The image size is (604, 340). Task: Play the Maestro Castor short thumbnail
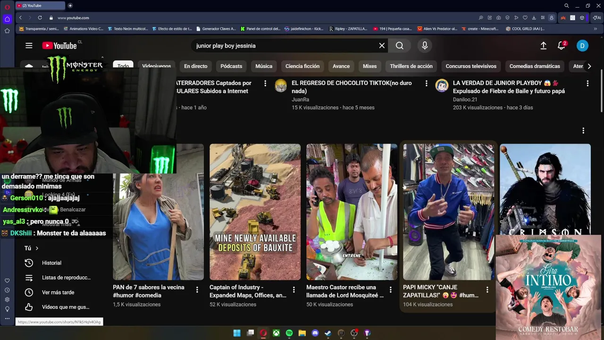pos(352,212)
